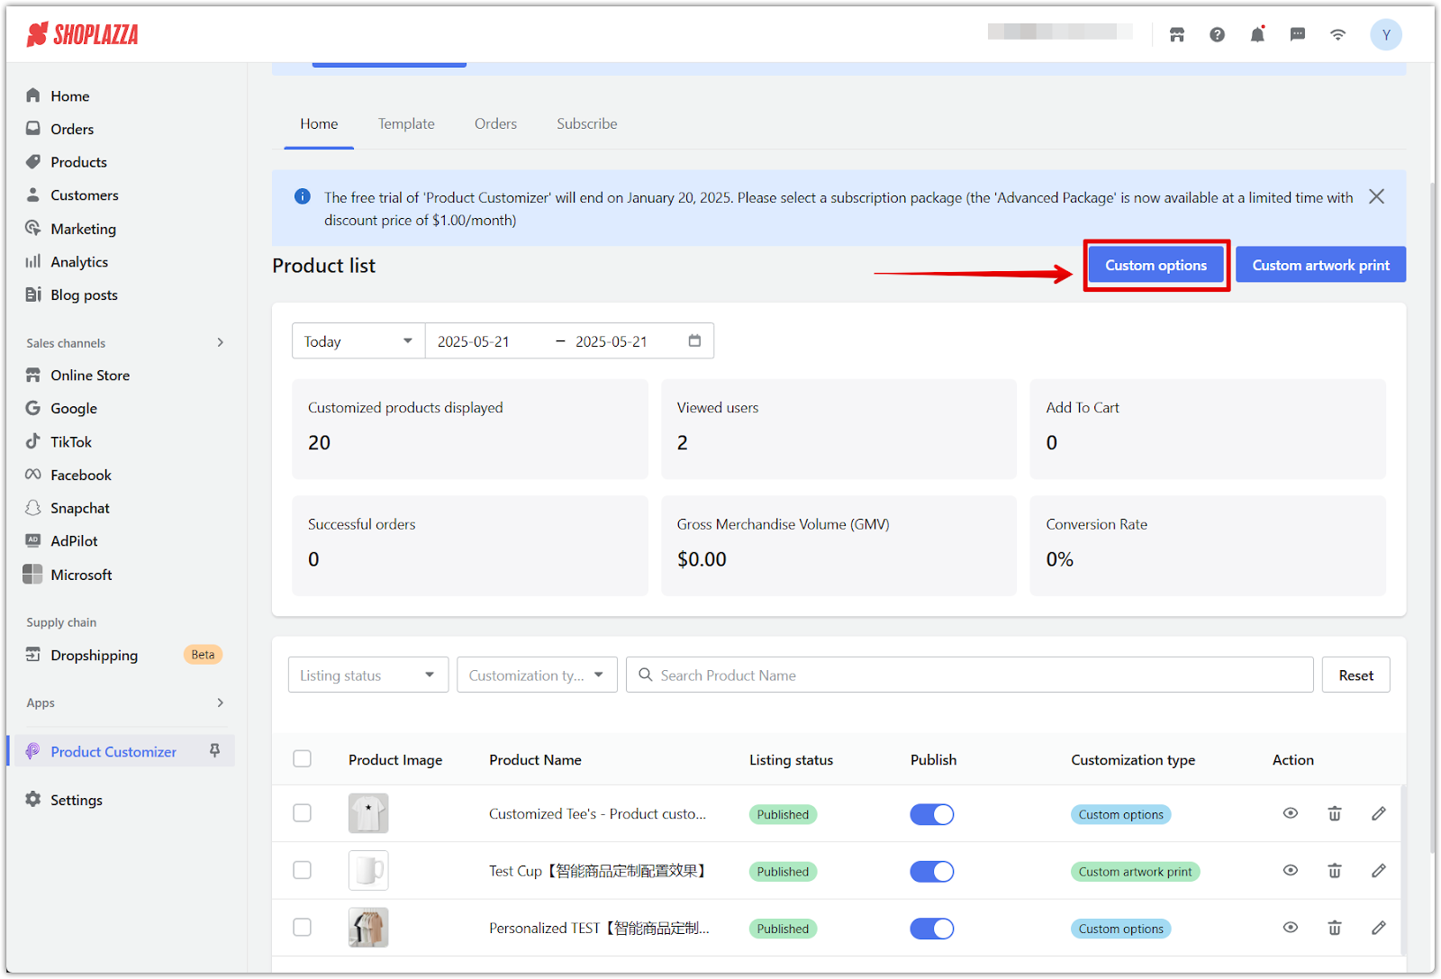
Task: Preview Personalized TEST with eye icon
Action: tap(1291, 927)
